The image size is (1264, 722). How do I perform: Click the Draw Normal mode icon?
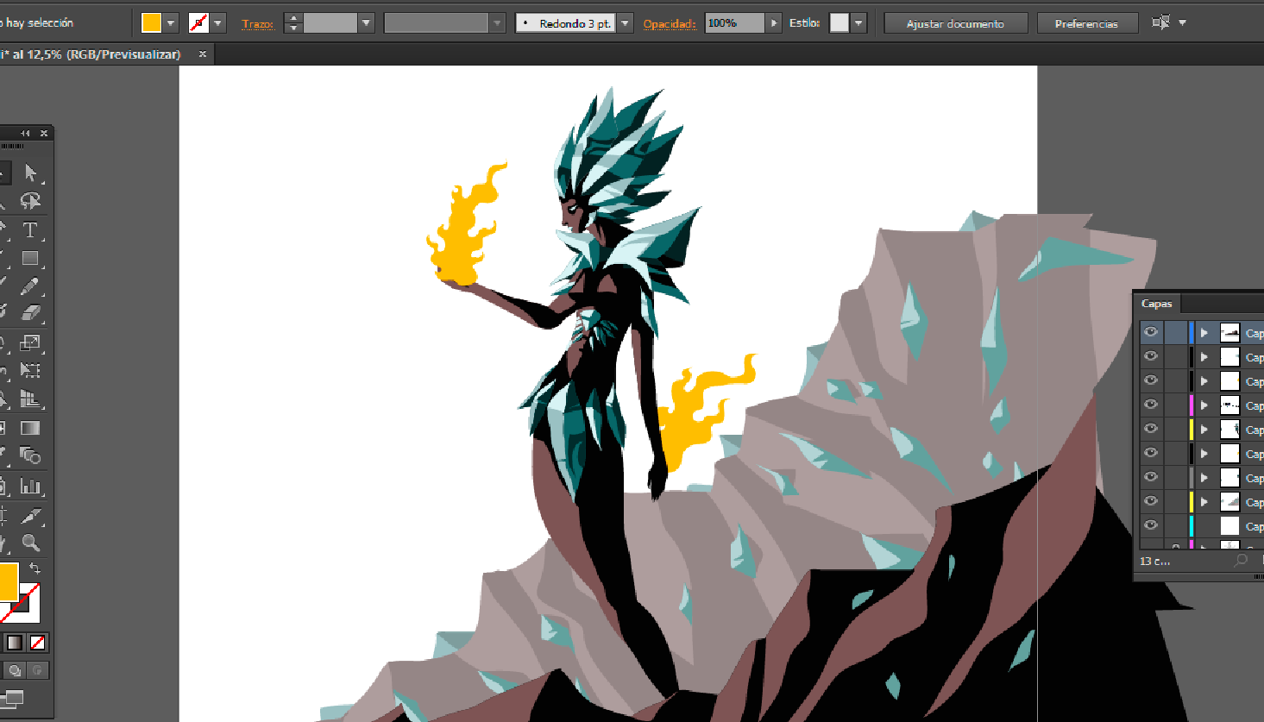[15, 670]
